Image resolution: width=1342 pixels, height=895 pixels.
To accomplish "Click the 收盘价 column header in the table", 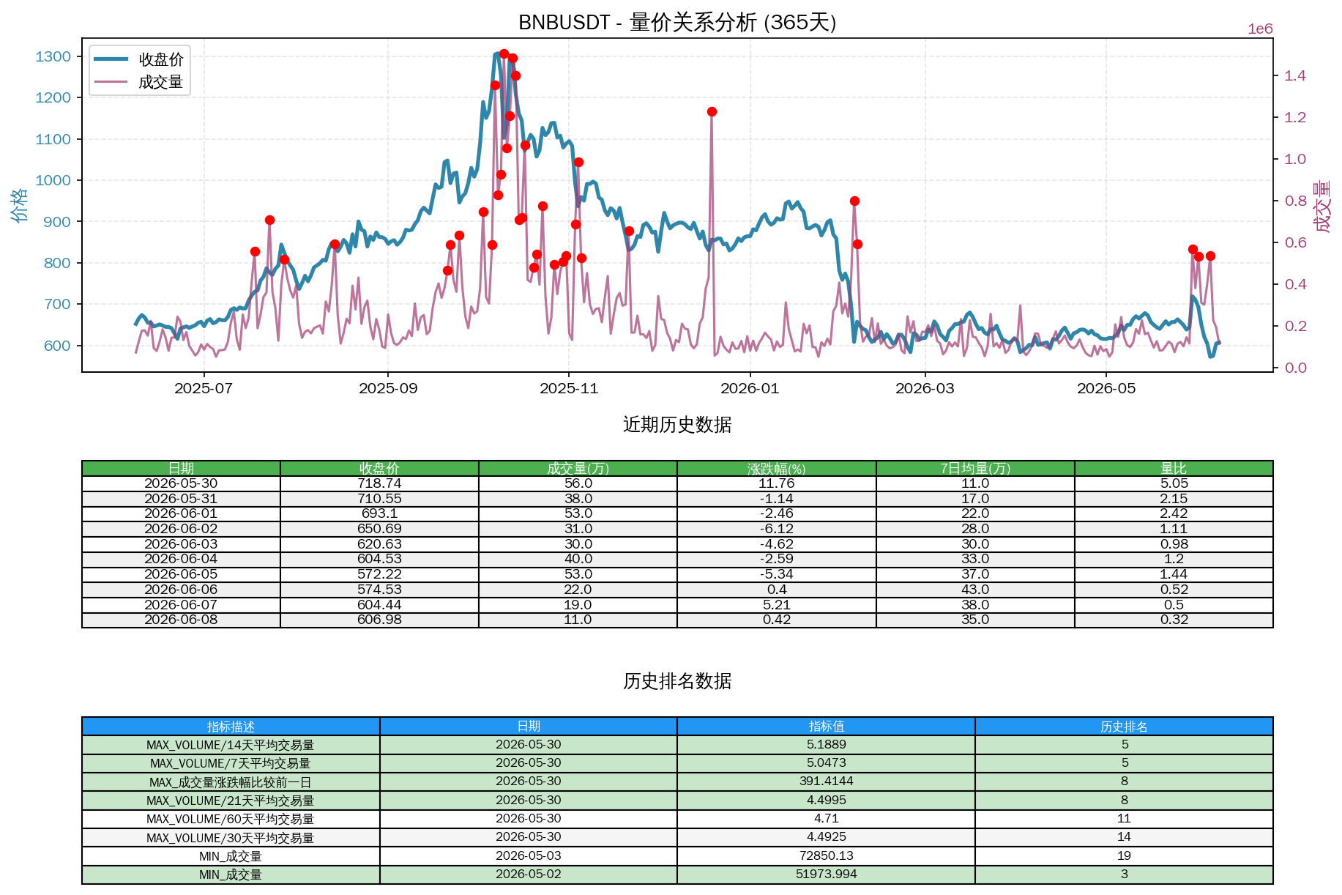I will 379,468.
